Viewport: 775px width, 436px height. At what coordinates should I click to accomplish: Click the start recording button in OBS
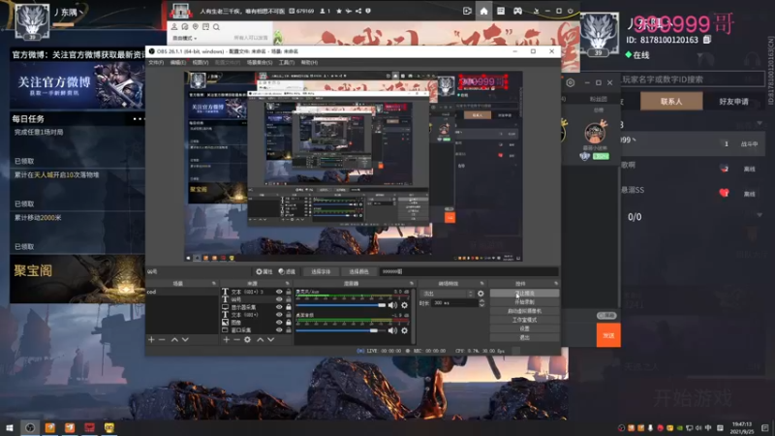point(524,302)
